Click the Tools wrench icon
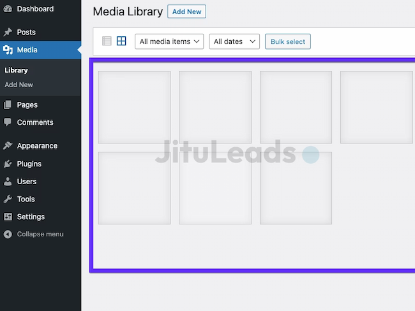 point(8,199)
